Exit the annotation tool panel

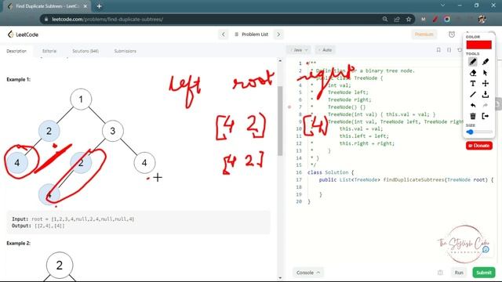[x=486, y=116]
